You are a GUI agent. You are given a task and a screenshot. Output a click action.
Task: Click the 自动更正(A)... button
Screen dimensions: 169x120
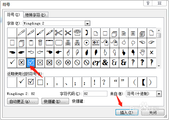pyautogui.click(x=23, y=101)
